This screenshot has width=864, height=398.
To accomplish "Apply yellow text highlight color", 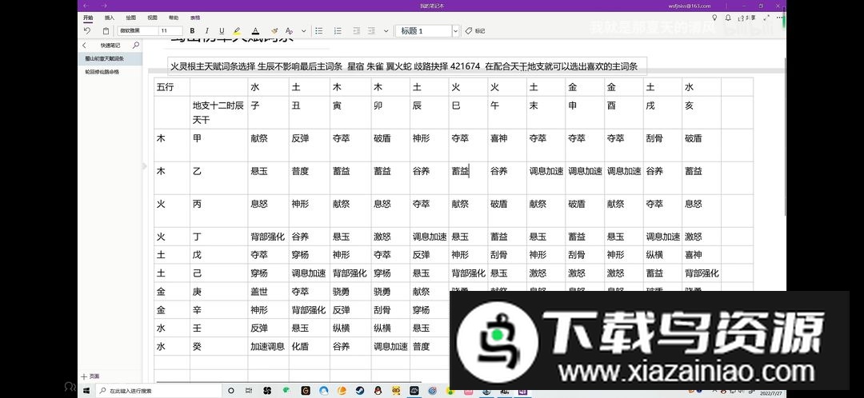I will coord(237,31).
